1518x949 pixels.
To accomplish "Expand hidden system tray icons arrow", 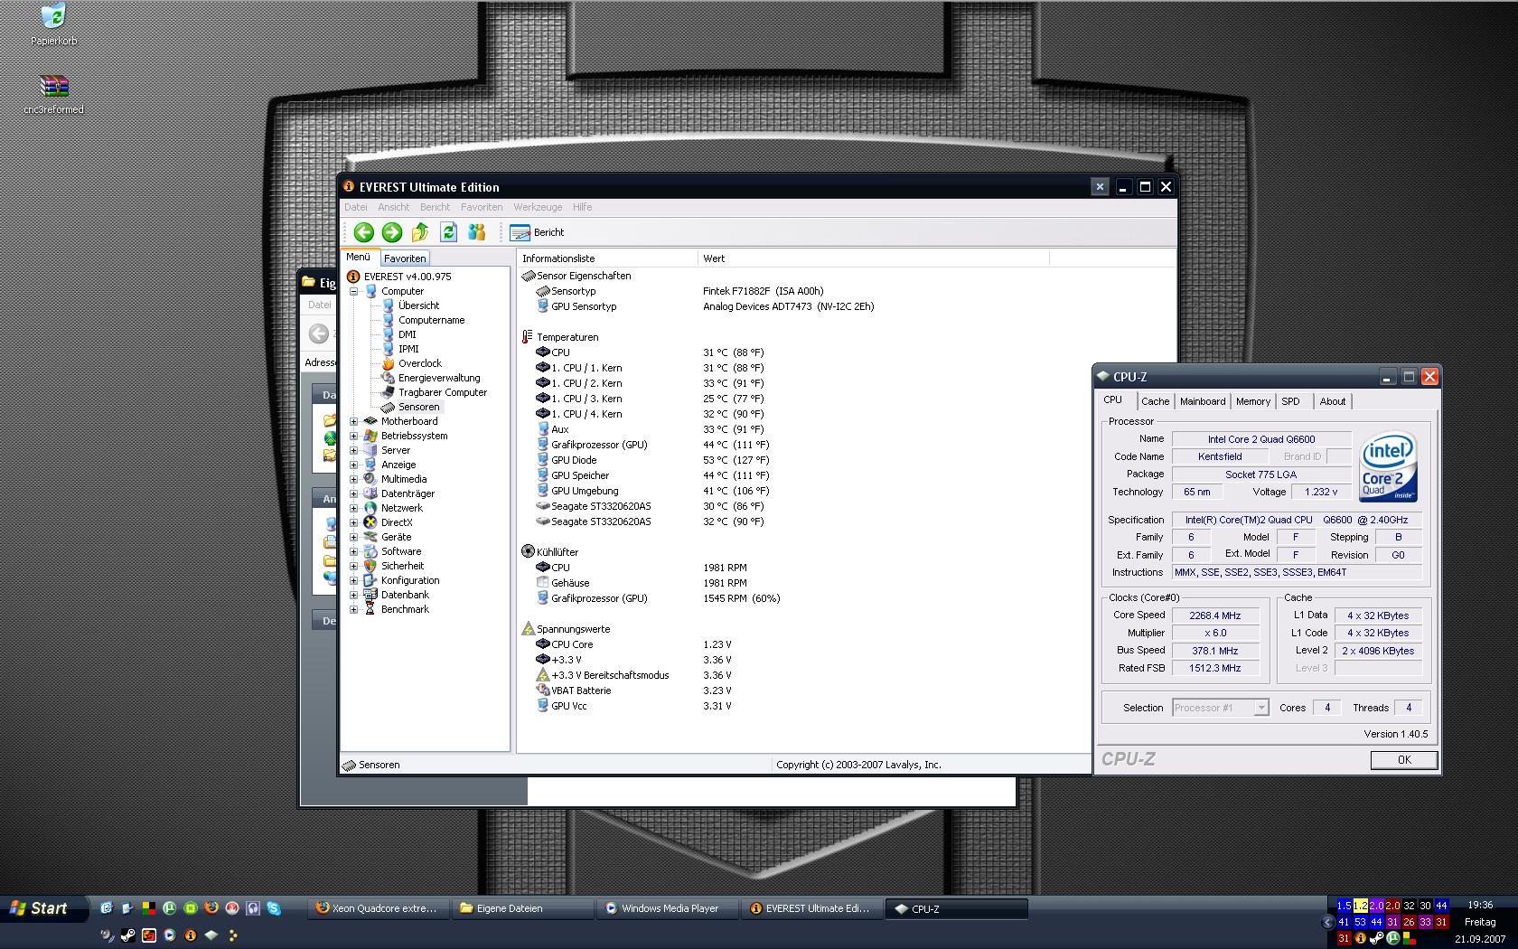I will pyautogui.click(x=1327, y=922).
